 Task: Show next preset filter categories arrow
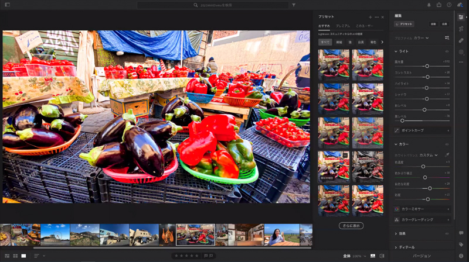[x=382, y=42]
